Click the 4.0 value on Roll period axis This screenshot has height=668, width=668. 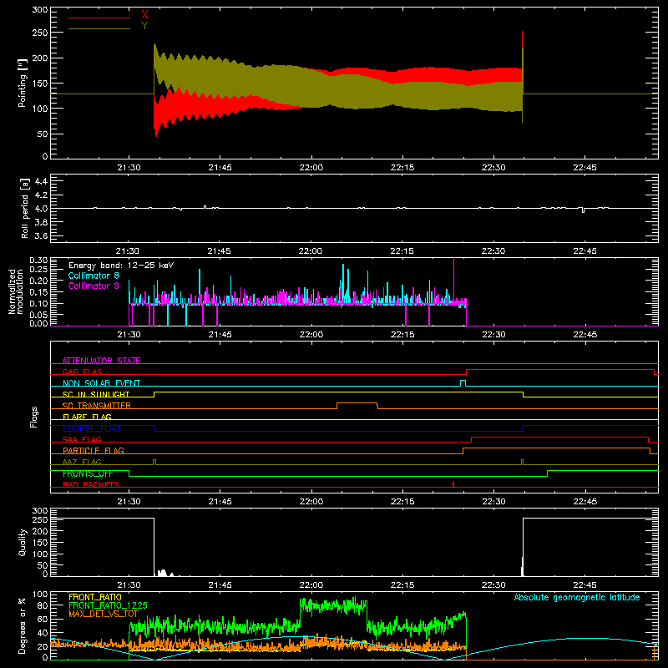[41, 209]
